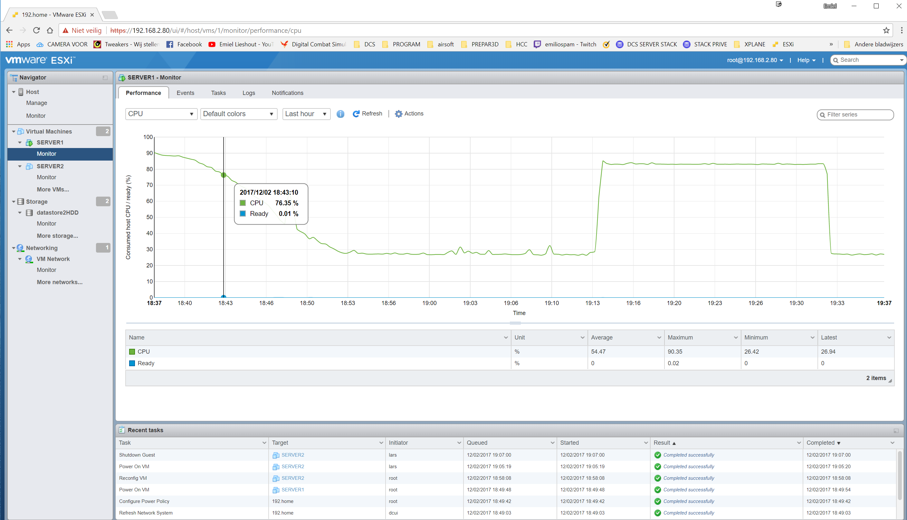This screenshot has height=520, width=907.
Task: Collapse the Storage tree node
Action: [14, 202]
